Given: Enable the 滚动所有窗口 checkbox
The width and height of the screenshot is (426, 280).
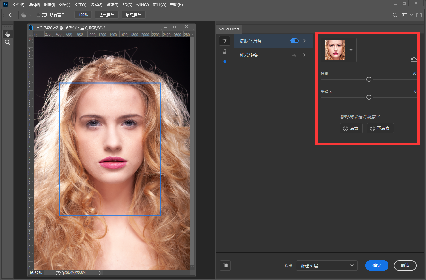Looking at the screenshot, I should (x=38, y=15).
